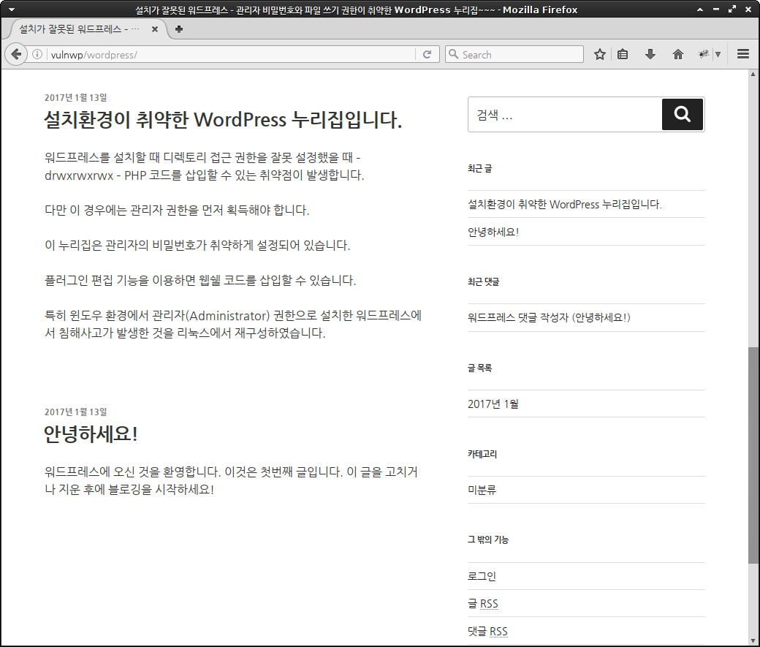This screenshot has height=647, width=760.
Task: Click the vertical scrollbar thumb
Action: (753, 455)
